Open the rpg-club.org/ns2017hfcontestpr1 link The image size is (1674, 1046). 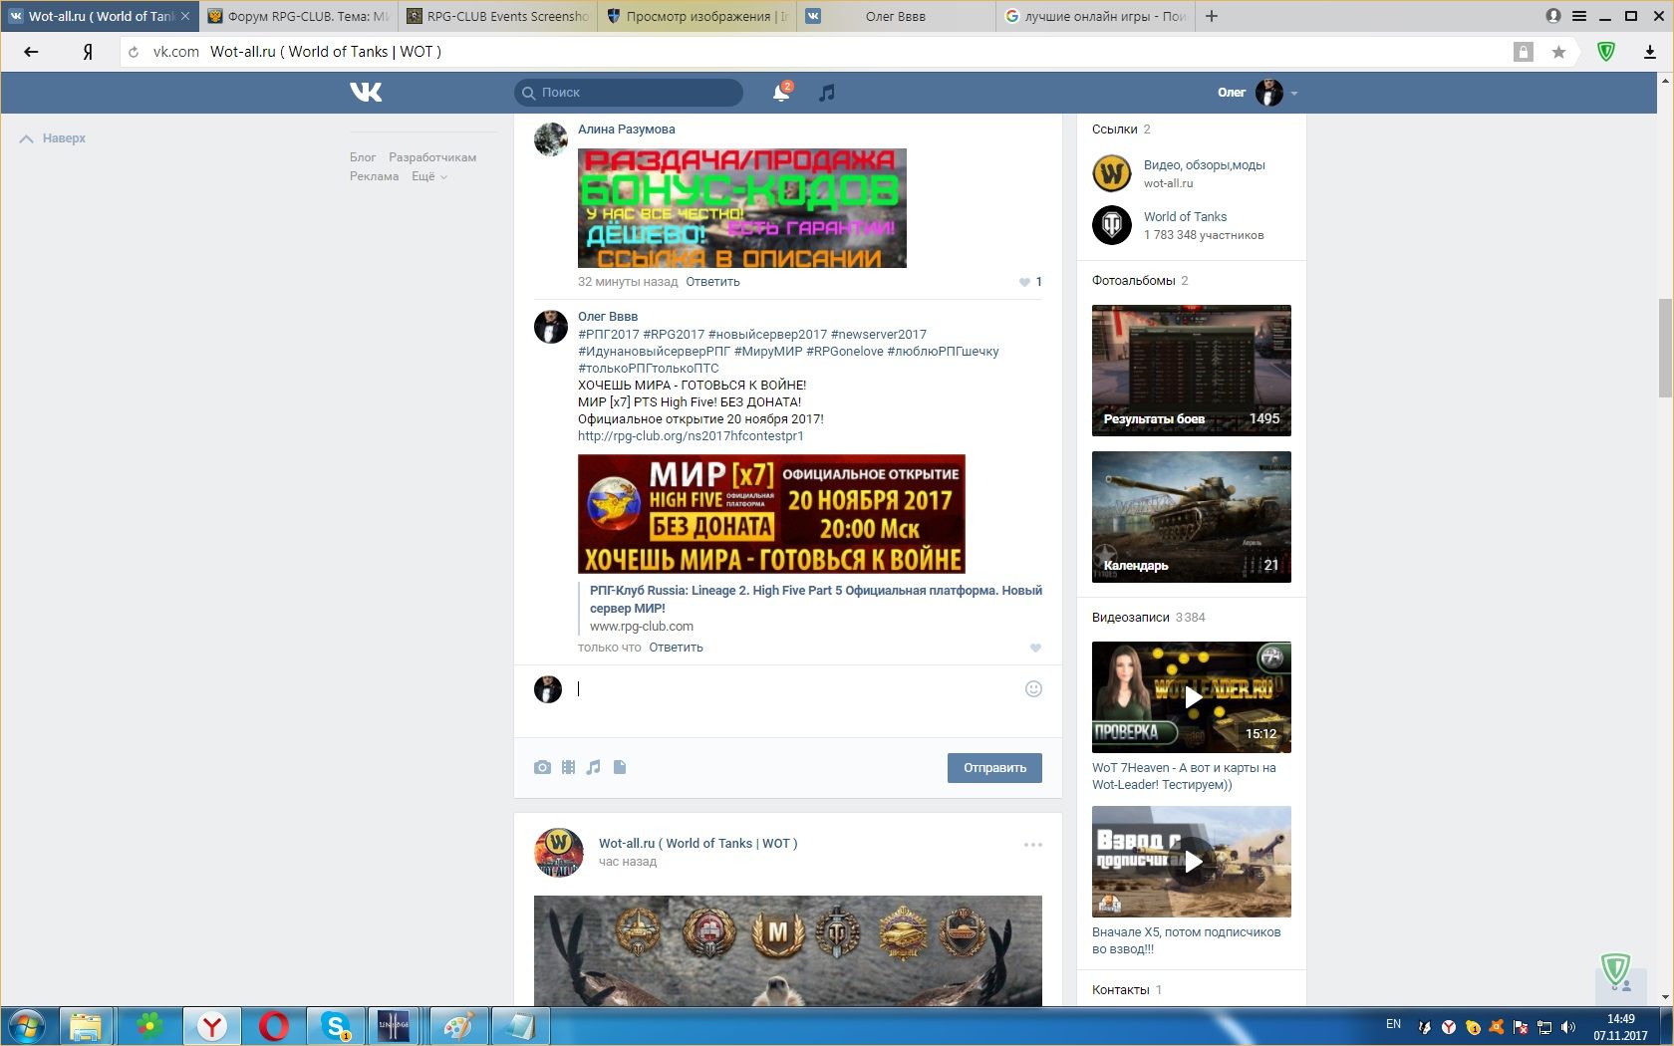[x=691, y=436]
